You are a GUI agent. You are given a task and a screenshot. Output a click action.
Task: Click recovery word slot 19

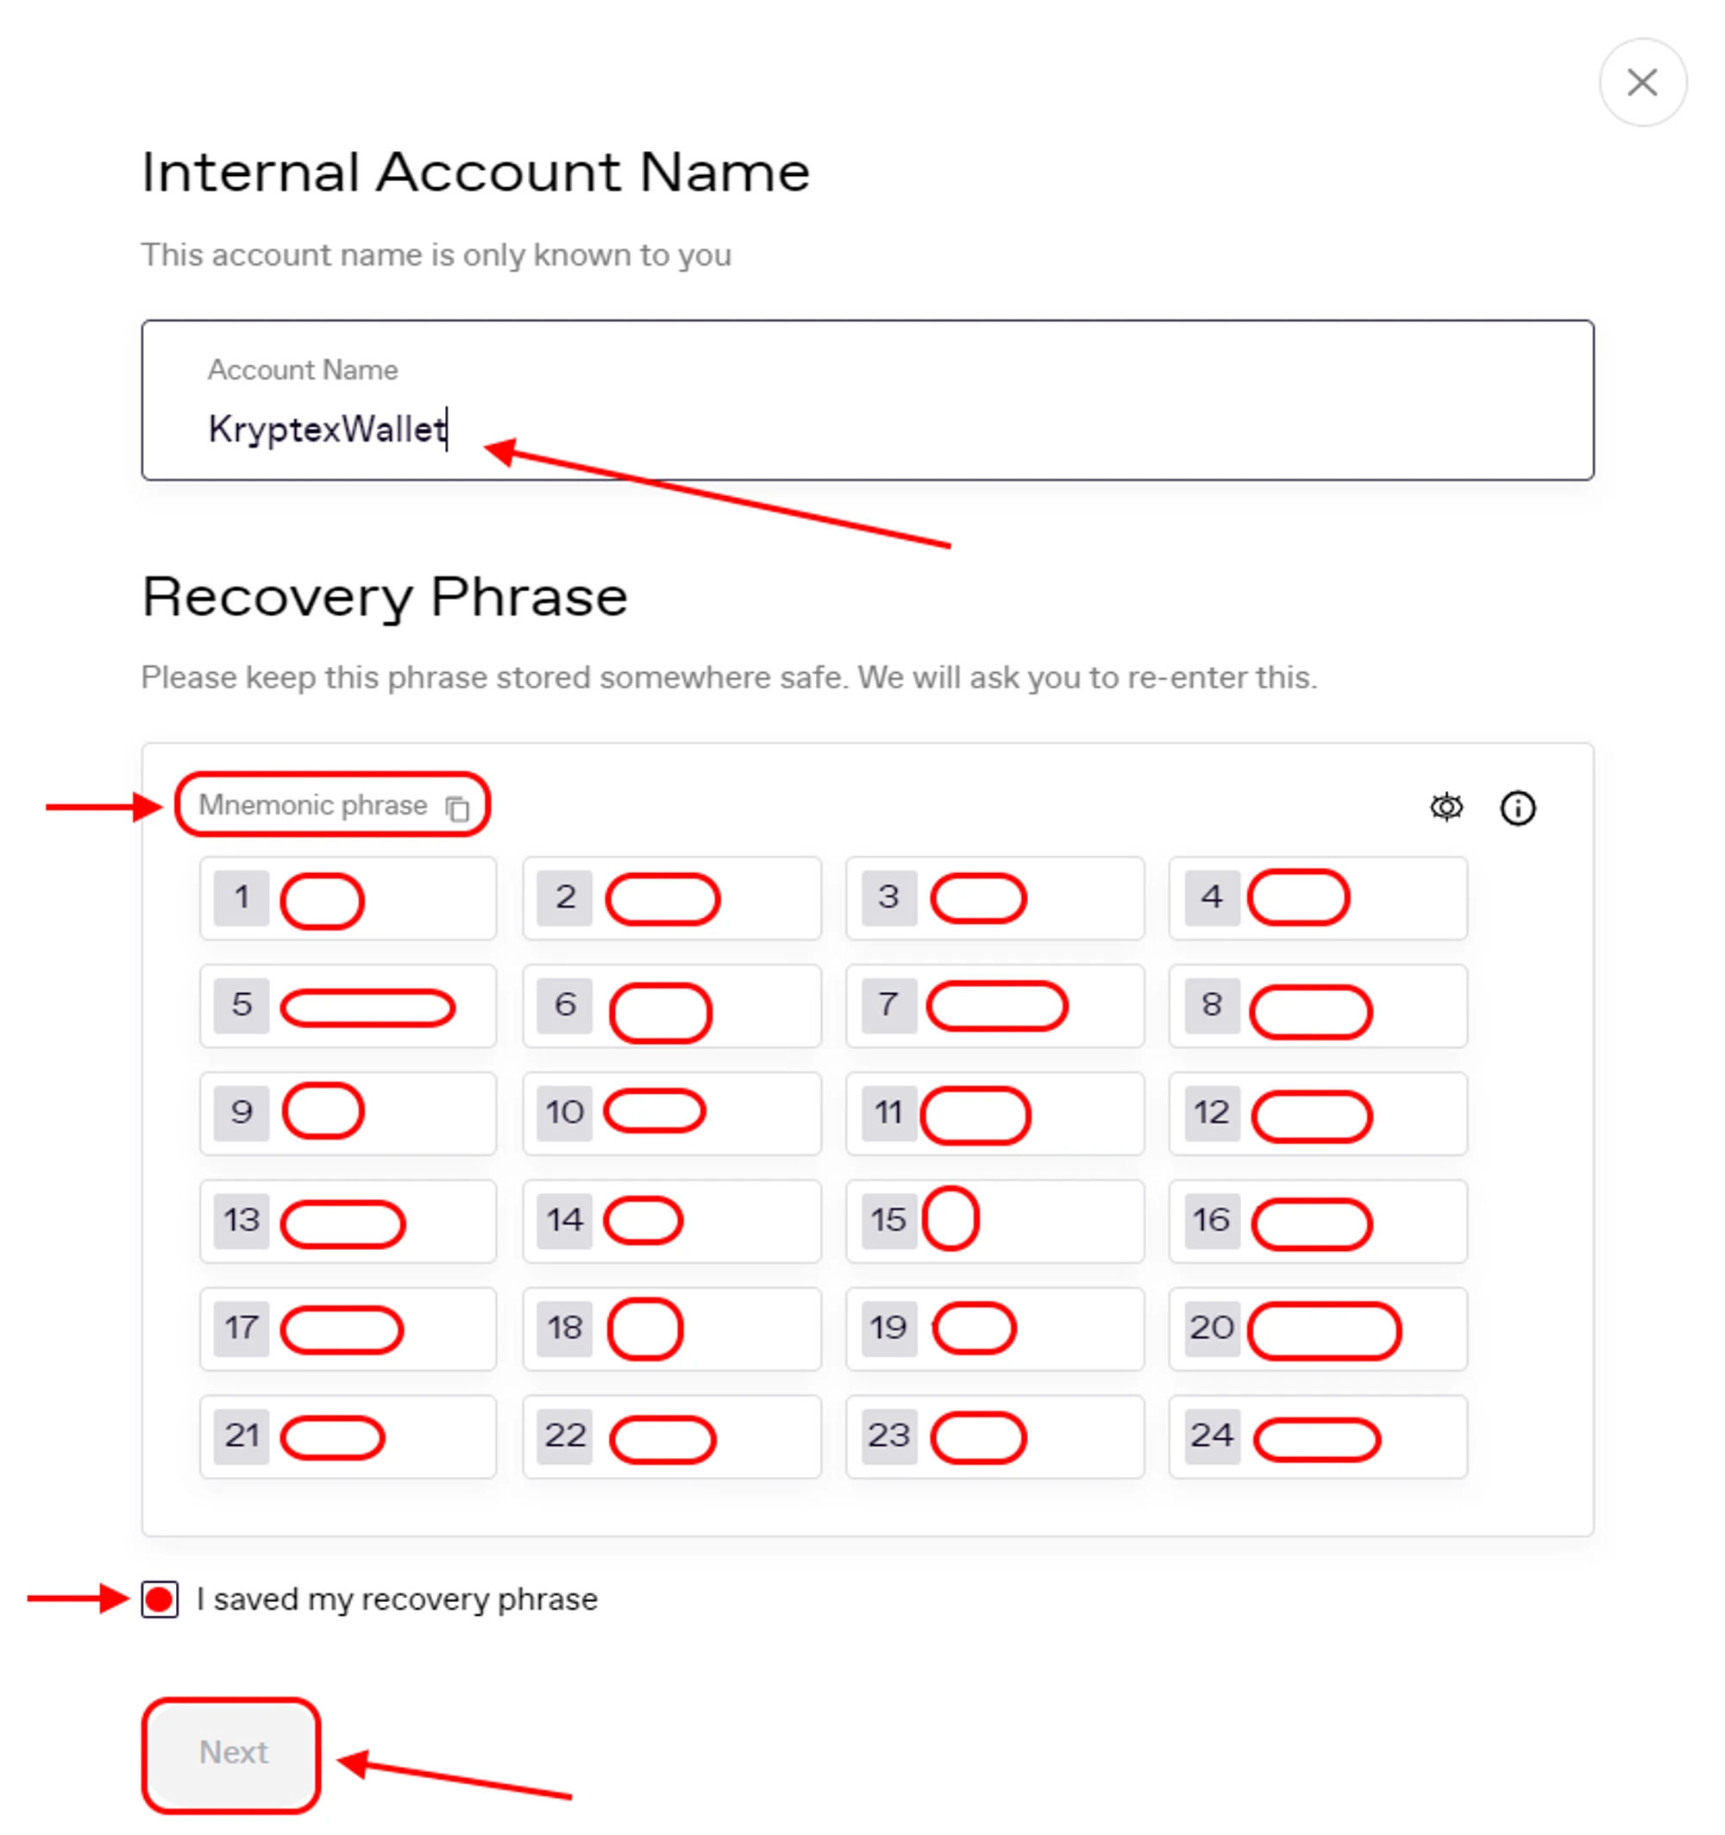pyautogui.click(x=994, y=1329)
